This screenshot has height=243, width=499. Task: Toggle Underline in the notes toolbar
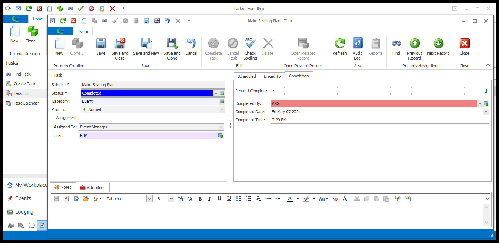[x=219, y=199]
